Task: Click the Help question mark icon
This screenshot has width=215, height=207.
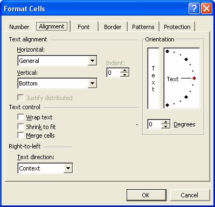Action: click(194, 9)
